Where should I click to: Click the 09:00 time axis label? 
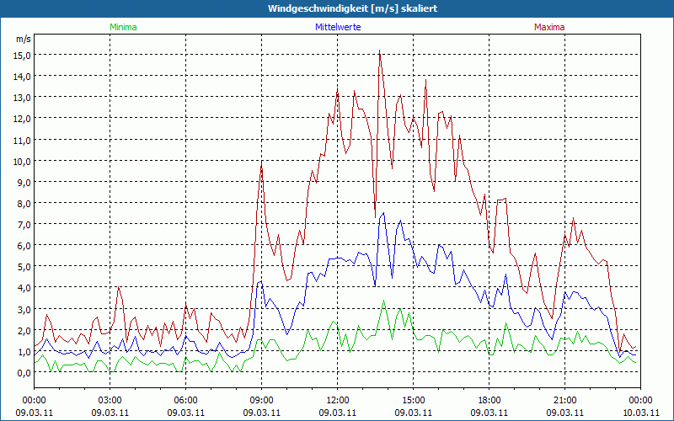pyautogui.click(x=262, y=401)
